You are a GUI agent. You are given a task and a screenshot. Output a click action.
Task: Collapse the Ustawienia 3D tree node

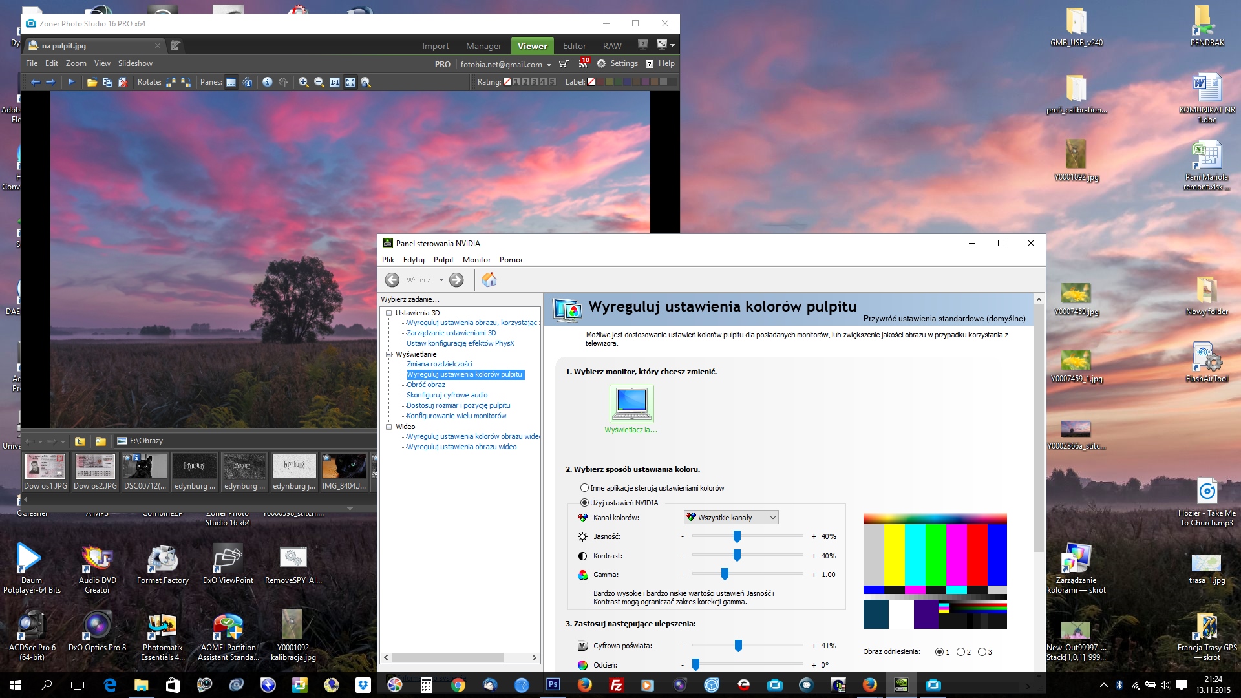coord(389,313)
